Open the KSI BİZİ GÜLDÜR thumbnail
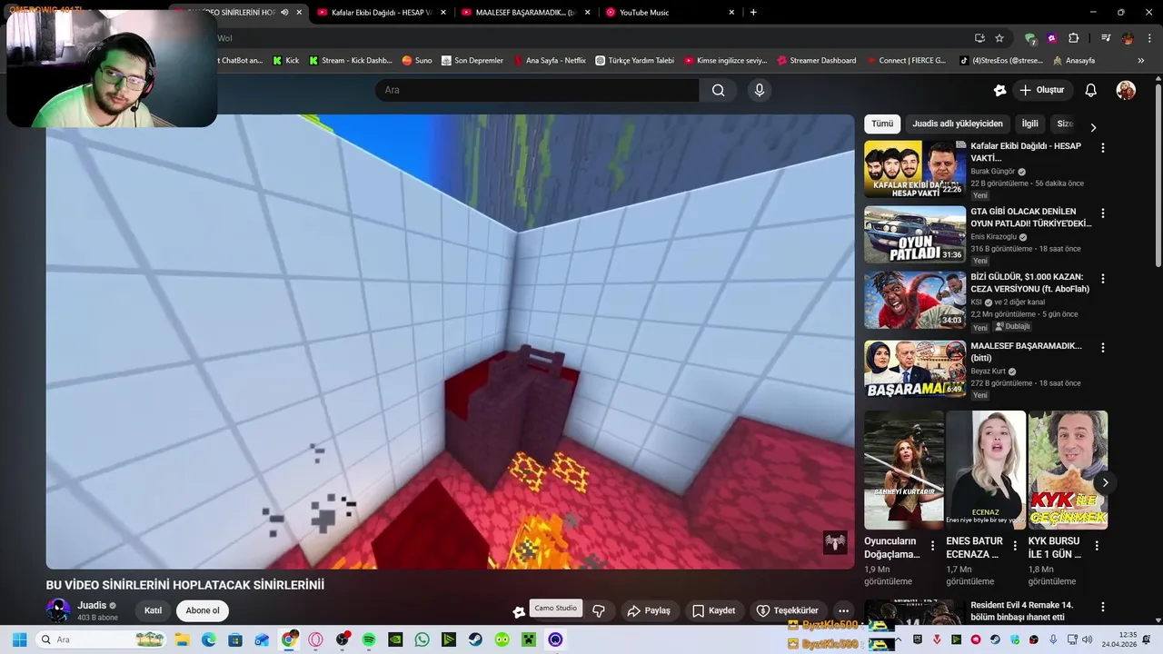The image size is (1163, 654). [x=914, y=300]
